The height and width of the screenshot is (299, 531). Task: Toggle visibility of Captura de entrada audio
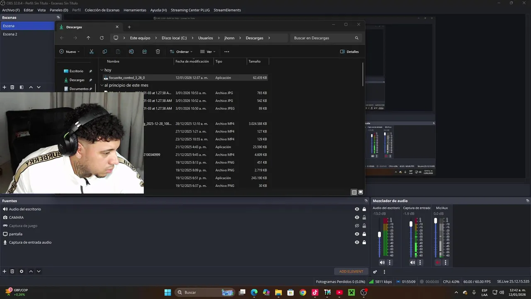point(357,243)
